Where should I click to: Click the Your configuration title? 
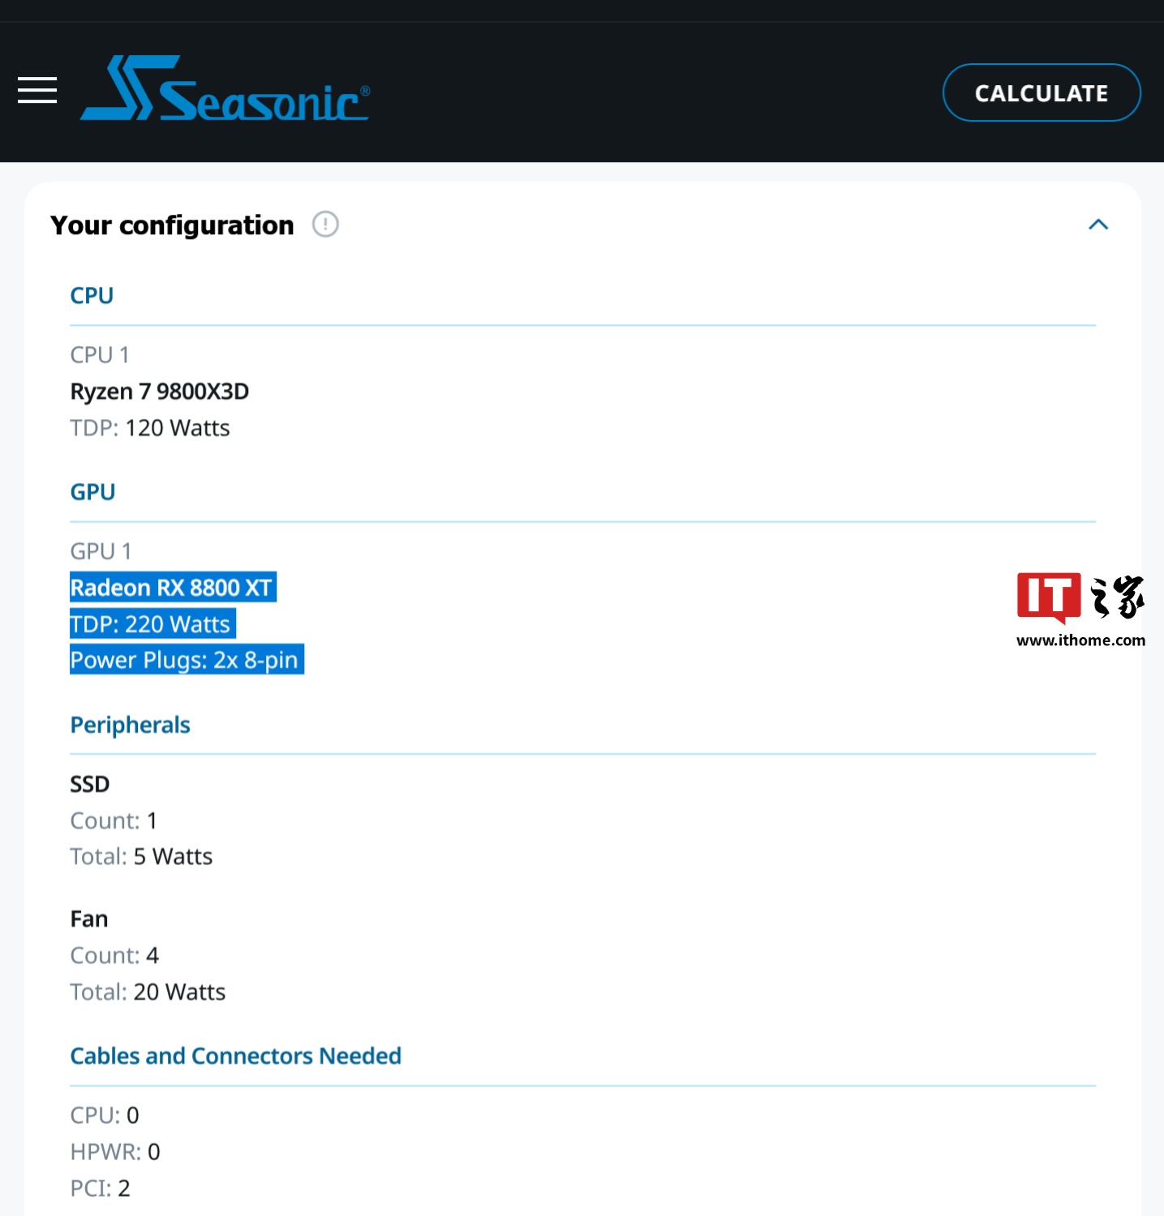[x=172, y=225]
